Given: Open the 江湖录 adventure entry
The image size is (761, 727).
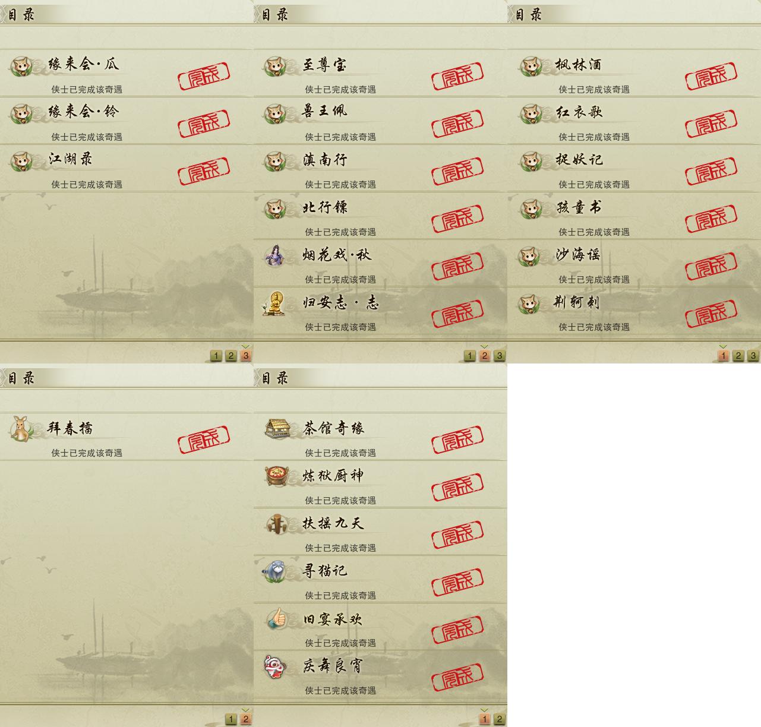Looking at the screenshot, I should click(x=127, y=168).
